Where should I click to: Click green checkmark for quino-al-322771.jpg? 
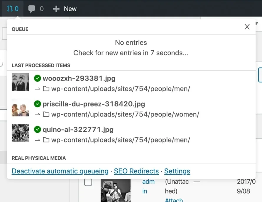[37, 129]
